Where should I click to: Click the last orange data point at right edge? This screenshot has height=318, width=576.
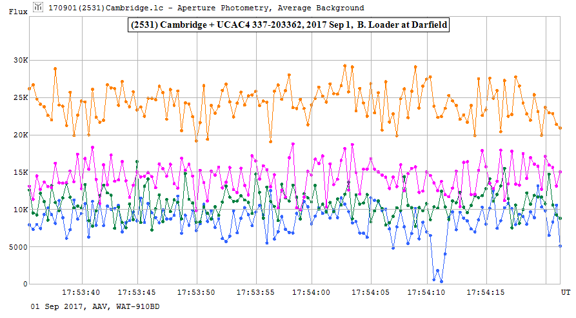coord(561,128)
